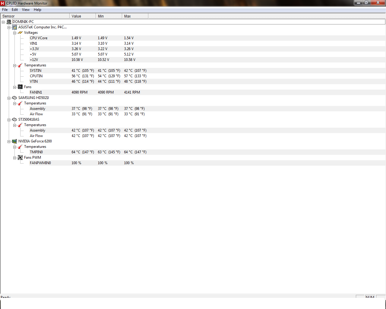Collapse the ASUSTeK Computer Inc. node

coord(9,27)
